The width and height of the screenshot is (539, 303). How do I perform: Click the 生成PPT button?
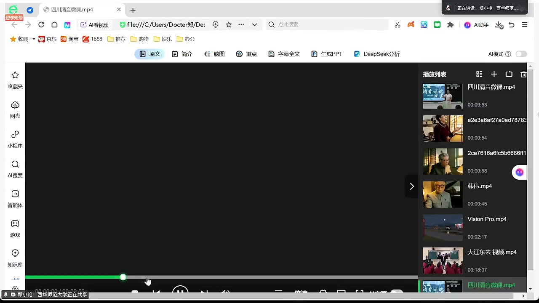tap(326, 54)
